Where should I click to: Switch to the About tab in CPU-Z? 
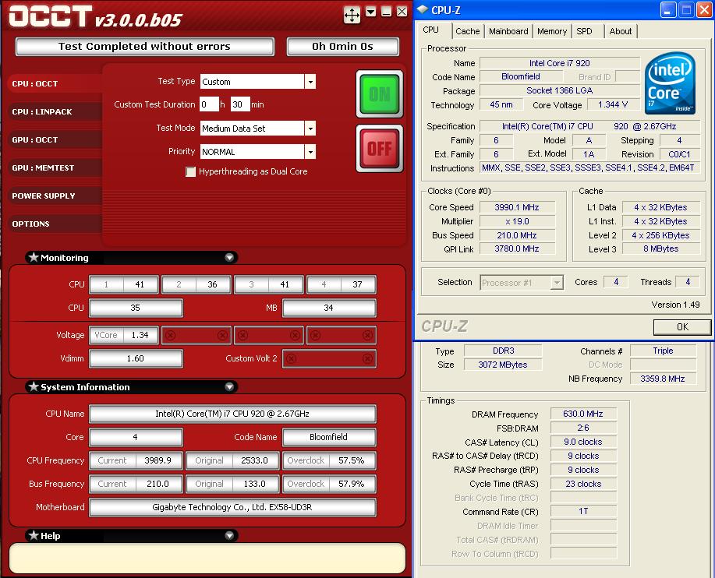620,31
